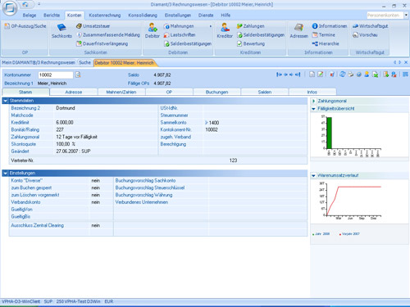
Task: Open Lastschriften in the Debitoren group
Action: [x=180, y=35]
